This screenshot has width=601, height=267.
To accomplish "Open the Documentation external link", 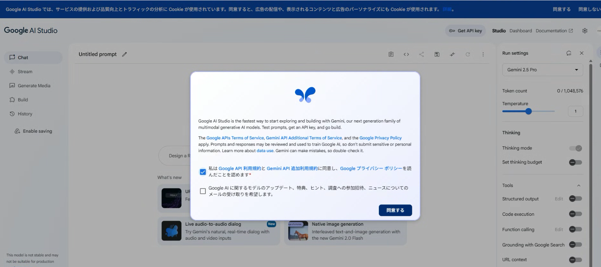I will coord(554,31).
